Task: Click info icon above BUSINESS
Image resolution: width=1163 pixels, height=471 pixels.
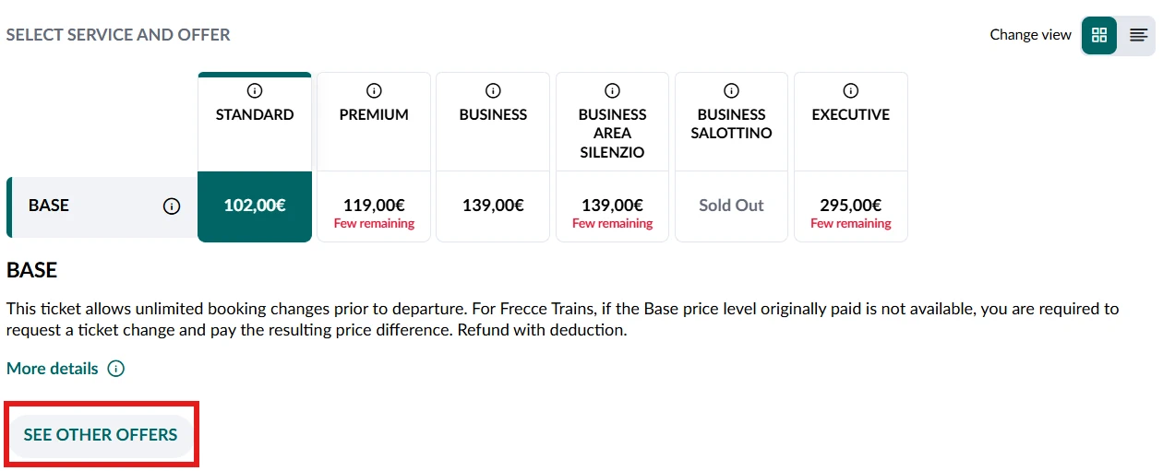Action: coord(493,90)
